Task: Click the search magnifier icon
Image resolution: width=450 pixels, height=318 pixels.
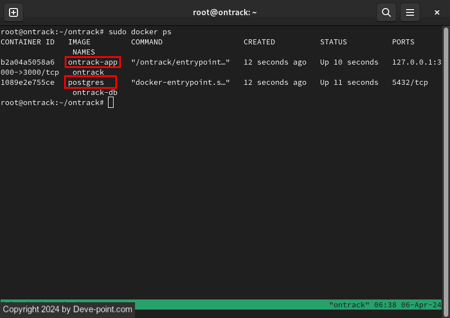Action: click(x=386, y=12)
